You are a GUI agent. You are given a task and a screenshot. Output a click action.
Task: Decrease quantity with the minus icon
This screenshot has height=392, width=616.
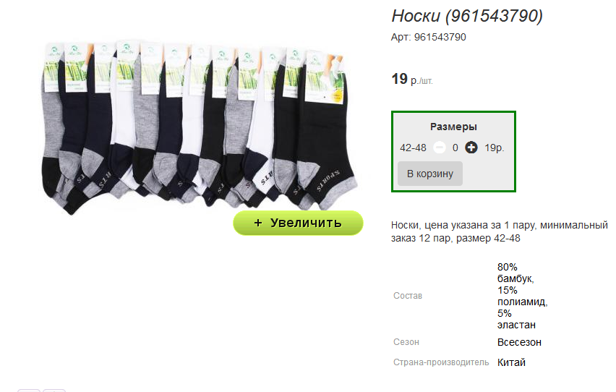pyautogui.click(x=439, y=148)
